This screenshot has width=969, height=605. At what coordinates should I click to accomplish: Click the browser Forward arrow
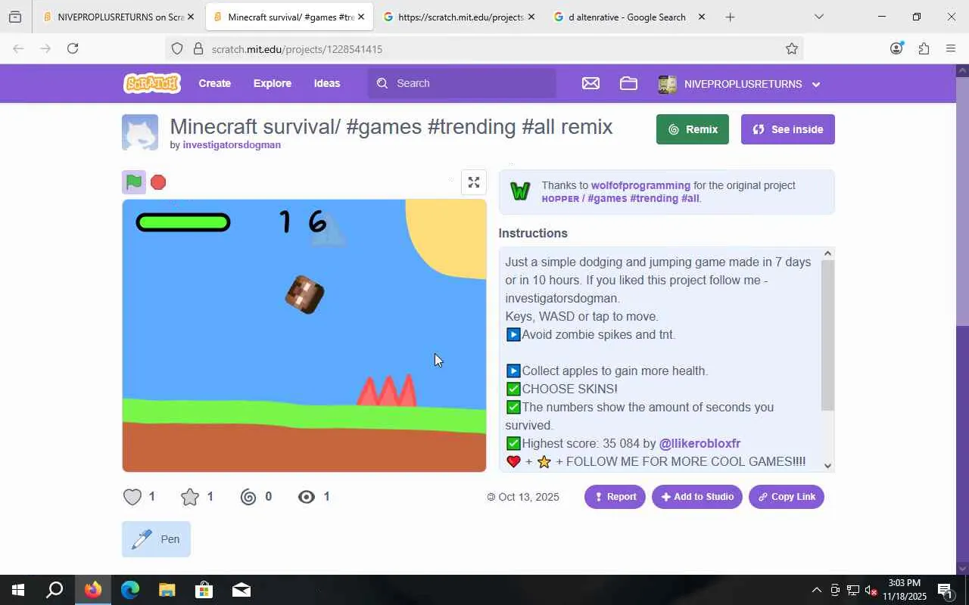click(x=45, y=48)
